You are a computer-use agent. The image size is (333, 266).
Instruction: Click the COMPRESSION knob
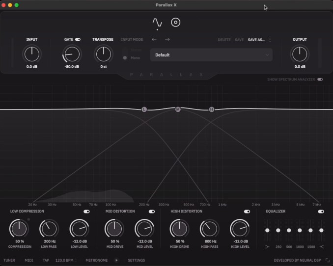(x=19, y=229)
